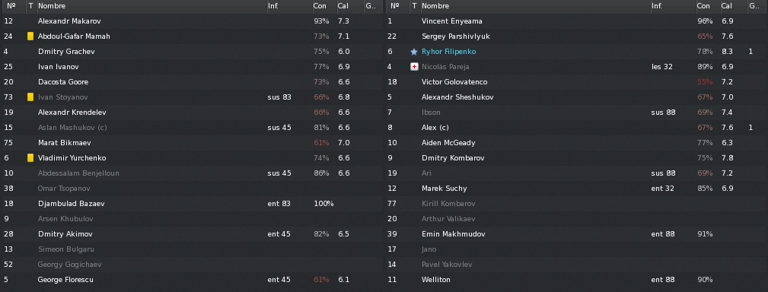Select Aslan Mashukov captain row

[x=192, y=127]
